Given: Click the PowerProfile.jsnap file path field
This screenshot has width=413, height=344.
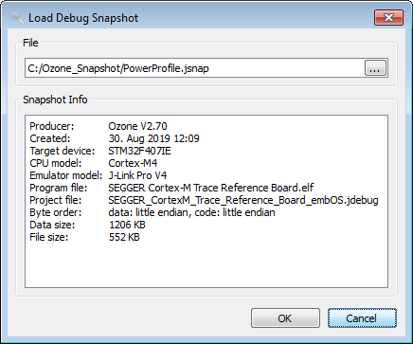Looking at the screenshot, I should coord(194,68).
